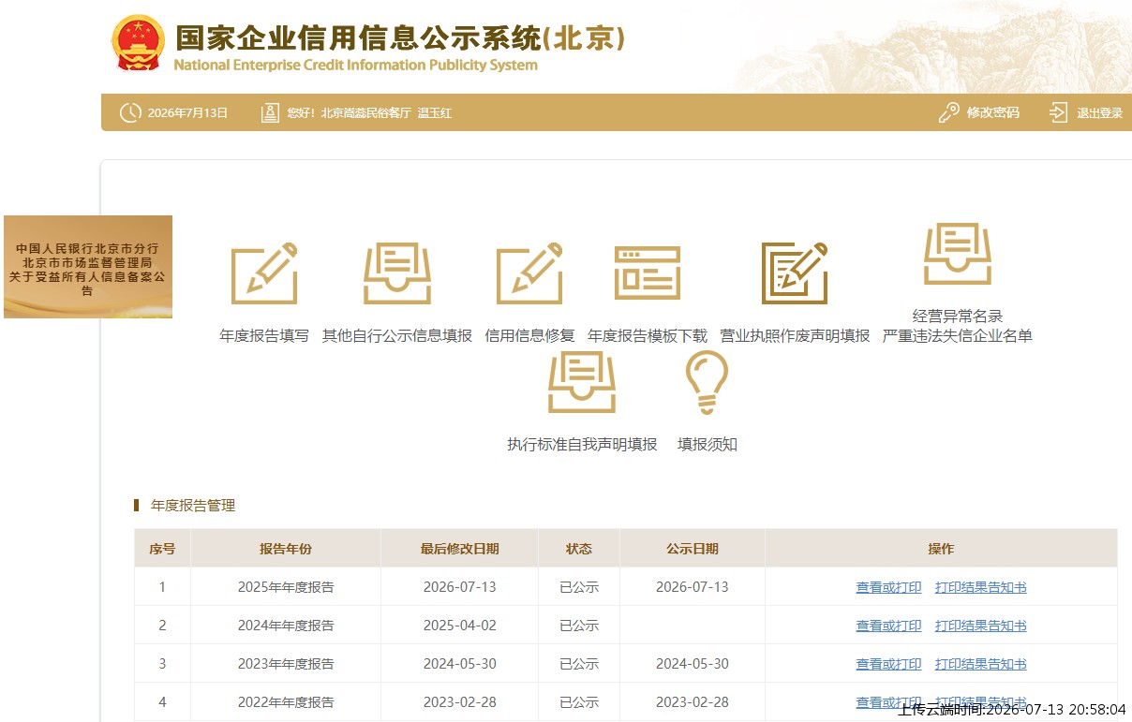Click the 经营异常名录 label
Screen dimensions: 1132x722
pos(958,316)
